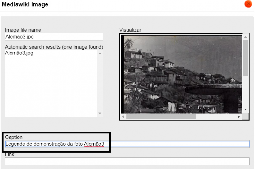The width and height of the screenshot is (255, 169).
Task: Click the horizontal scrollbar track right of thumb
Action: (x=217, y=117)
